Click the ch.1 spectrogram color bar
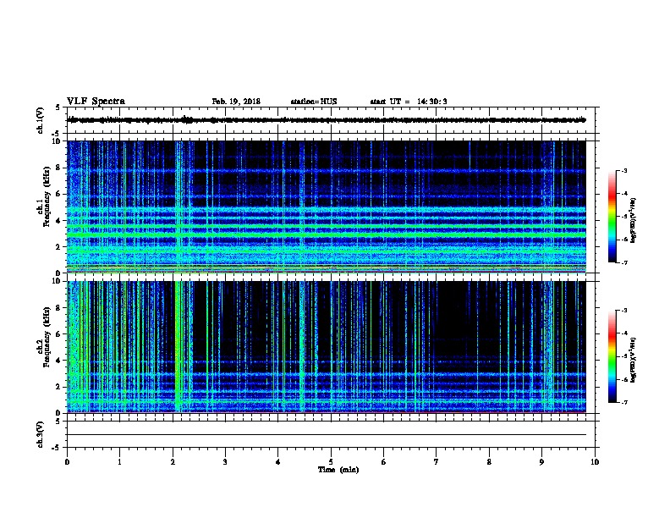The height and width of the screenshot is (518, 670). click(612, 217)
